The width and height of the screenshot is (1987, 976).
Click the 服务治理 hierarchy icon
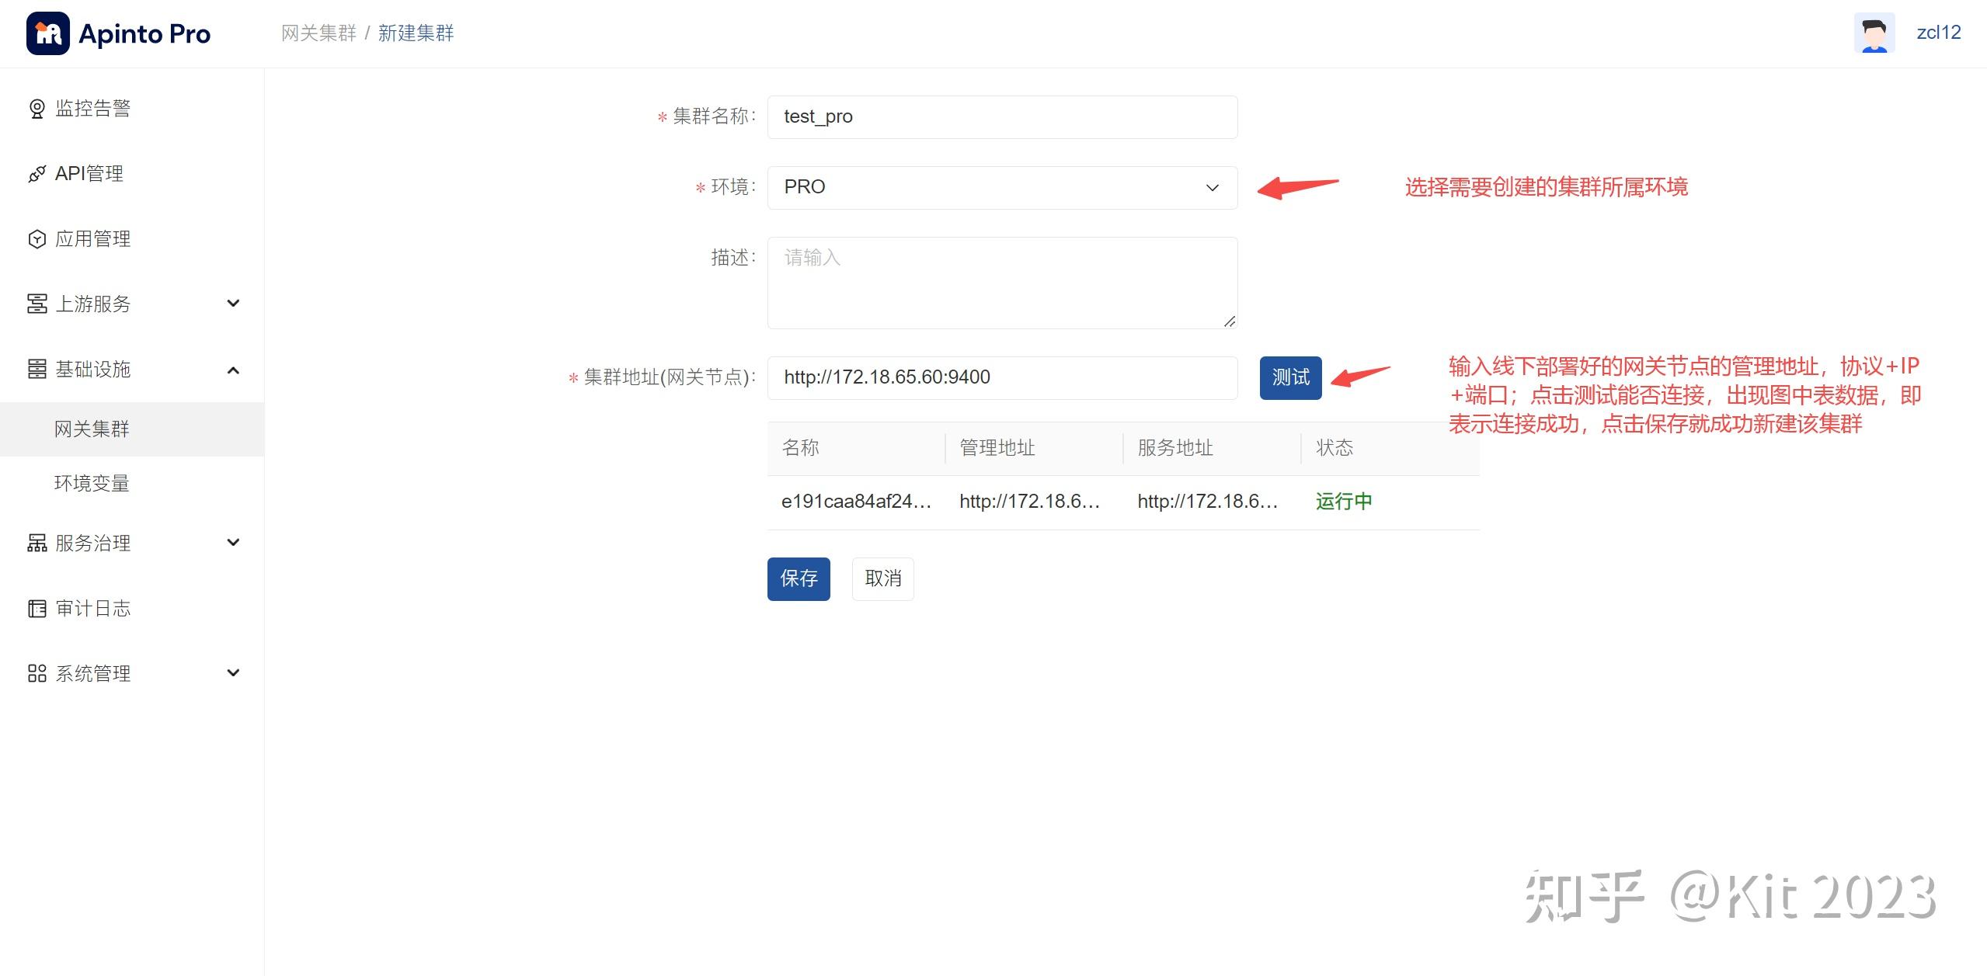click(x=37, y=543)
